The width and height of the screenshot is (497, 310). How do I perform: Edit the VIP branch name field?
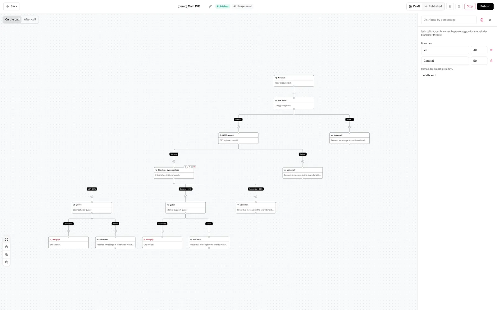pyautogui.click(x=445, y=50)
